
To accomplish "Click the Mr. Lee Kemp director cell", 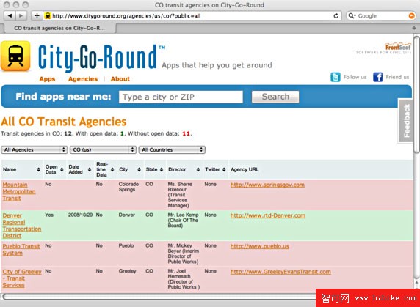I will coord(184,220).
